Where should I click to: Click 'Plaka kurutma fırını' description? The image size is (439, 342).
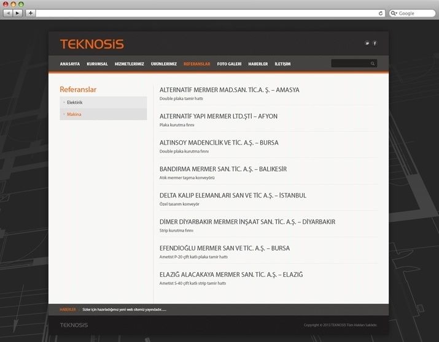coord(177,125)
